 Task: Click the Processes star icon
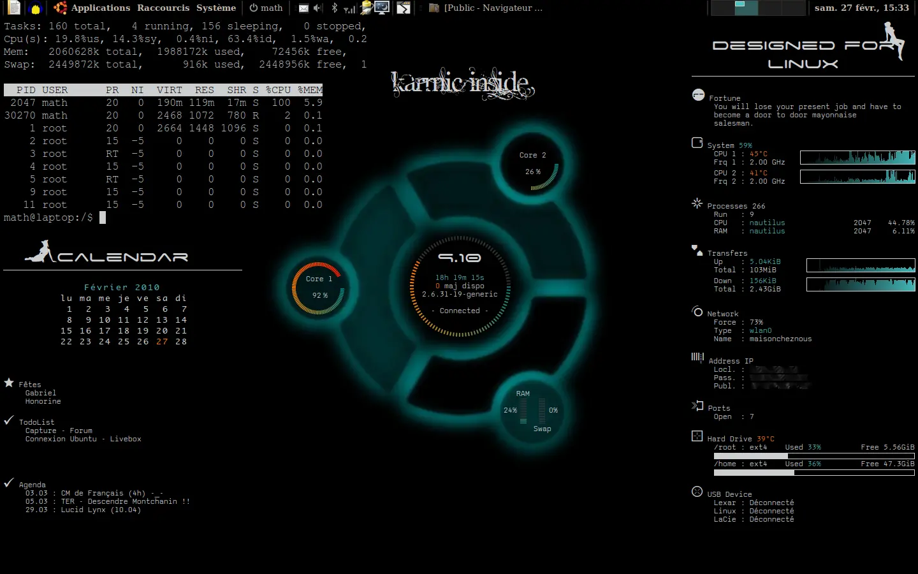pos(697,203)
